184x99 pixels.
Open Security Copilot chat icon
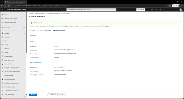click(2, 23)
